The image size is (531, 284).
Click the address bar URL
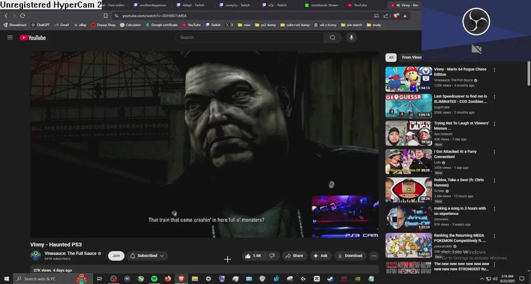154,16
